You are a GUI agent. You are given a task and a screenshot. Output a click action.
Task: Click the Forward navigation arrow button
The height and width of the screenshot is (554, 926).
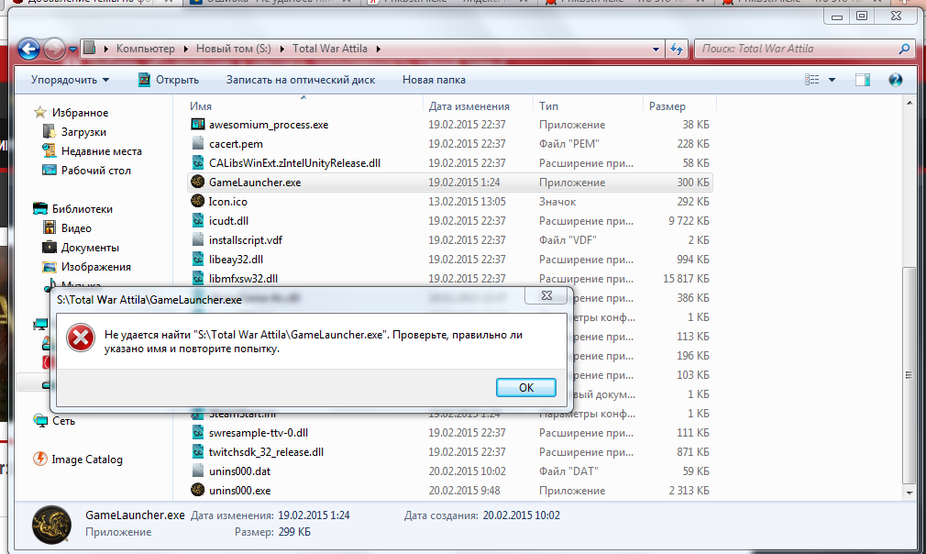(55, 49)
